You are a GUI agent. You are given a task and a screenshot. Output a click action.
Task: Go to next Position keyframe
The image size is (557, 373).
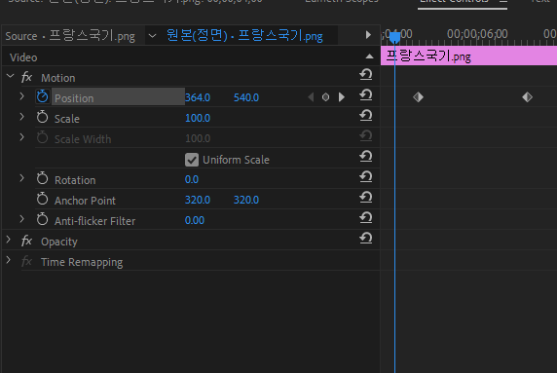pyautogui.click(x=342, y=97)
